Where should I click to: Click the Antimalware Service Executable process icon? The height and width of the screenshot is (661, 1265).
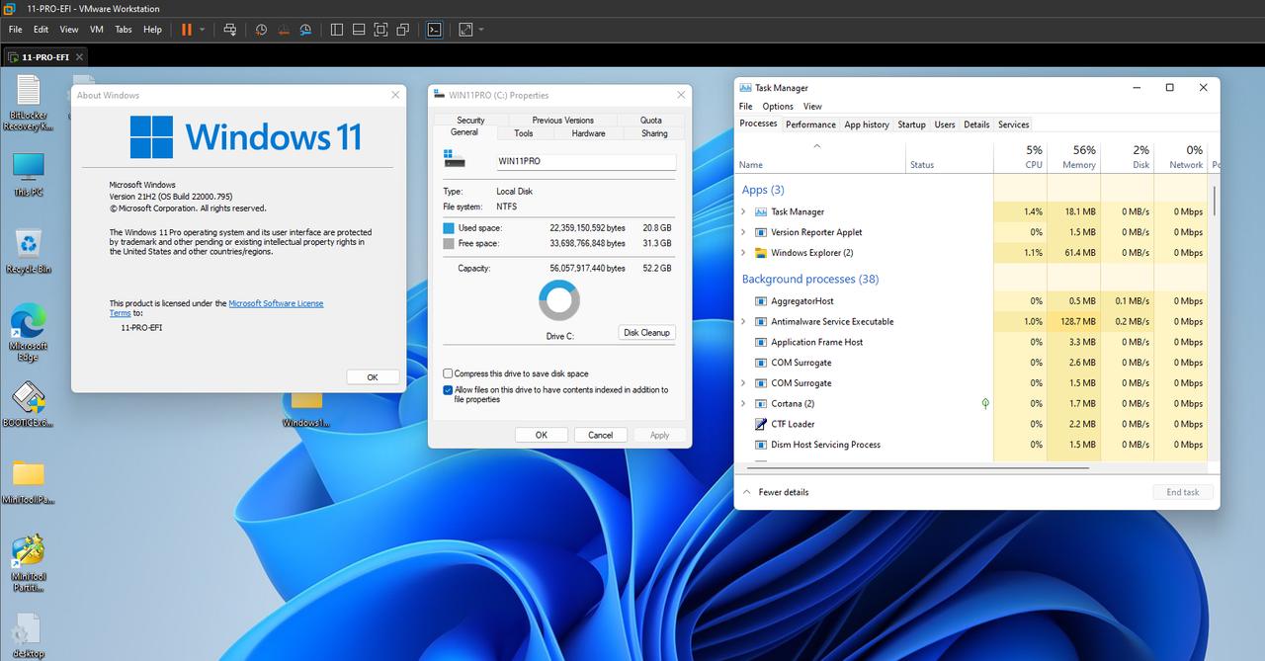point(761,321)
